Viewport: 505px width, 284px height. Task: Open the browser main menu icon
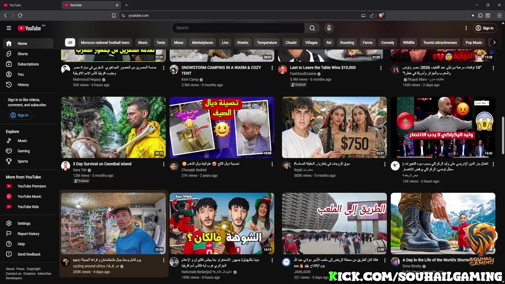click(499, 15)
